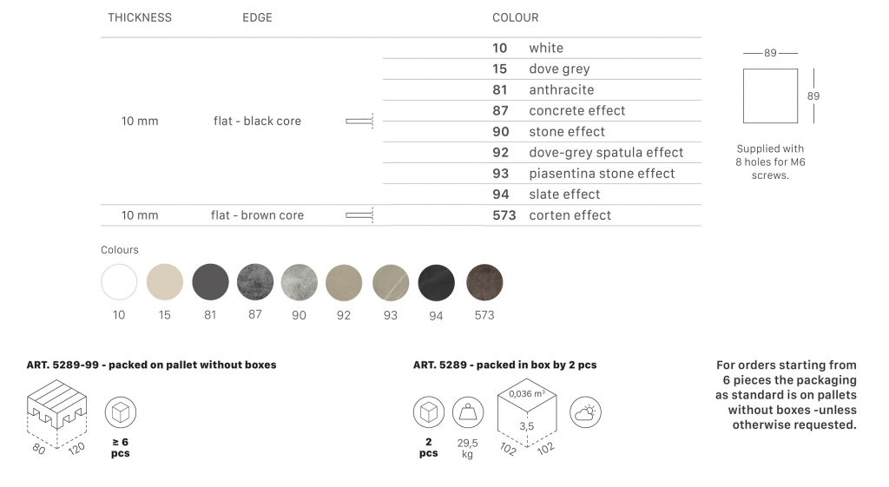
Task: Pick the slate effect swatch 94
Action: (436, 282)
